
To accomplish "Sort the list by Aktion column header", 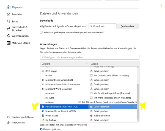I will (114, 64).
